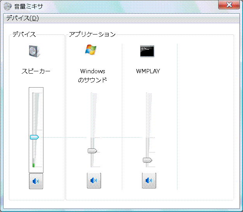Mute Windows のサウンド audio
243x212 pixels.
click(94, 181)
